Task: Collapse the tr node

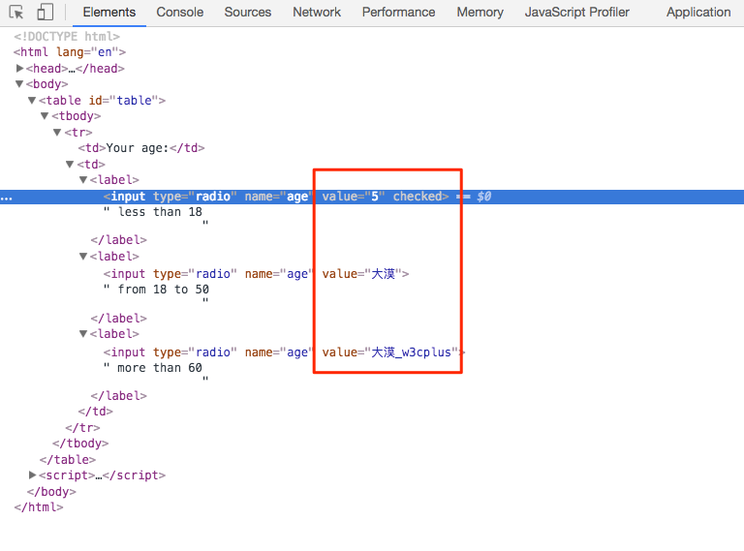Action: point(57,133)
